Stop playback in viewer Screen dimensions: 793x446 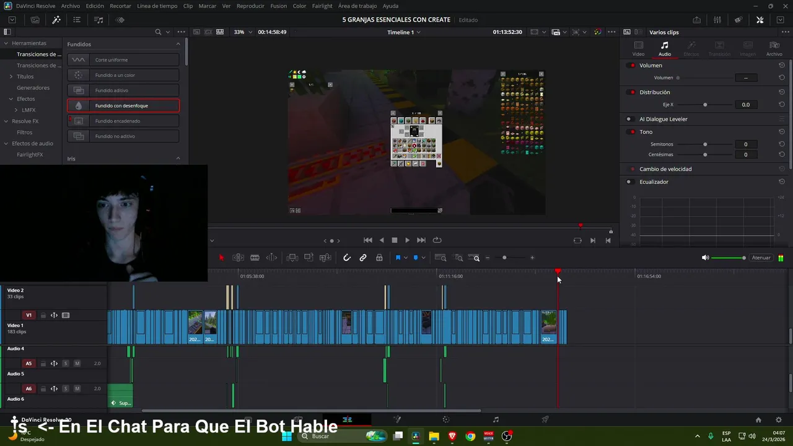395,240
